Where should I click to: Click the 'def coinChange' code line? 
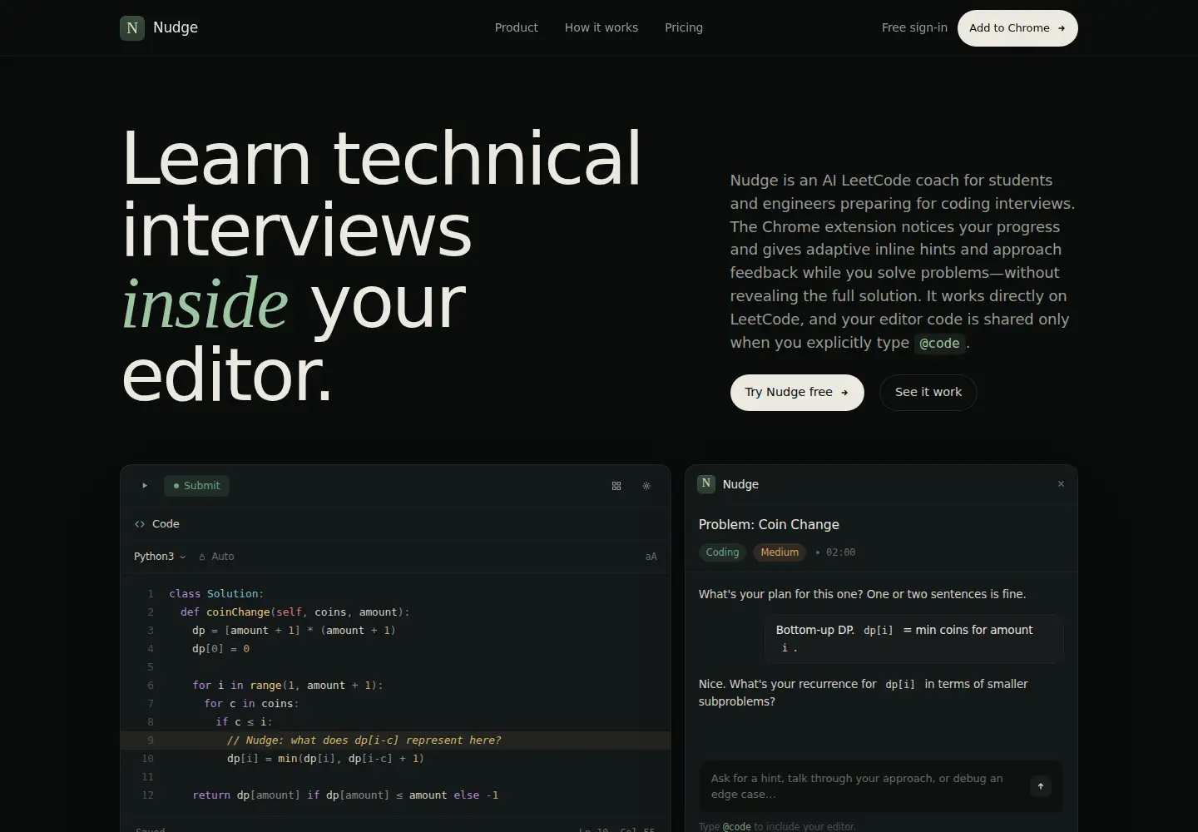coord(295,612)
